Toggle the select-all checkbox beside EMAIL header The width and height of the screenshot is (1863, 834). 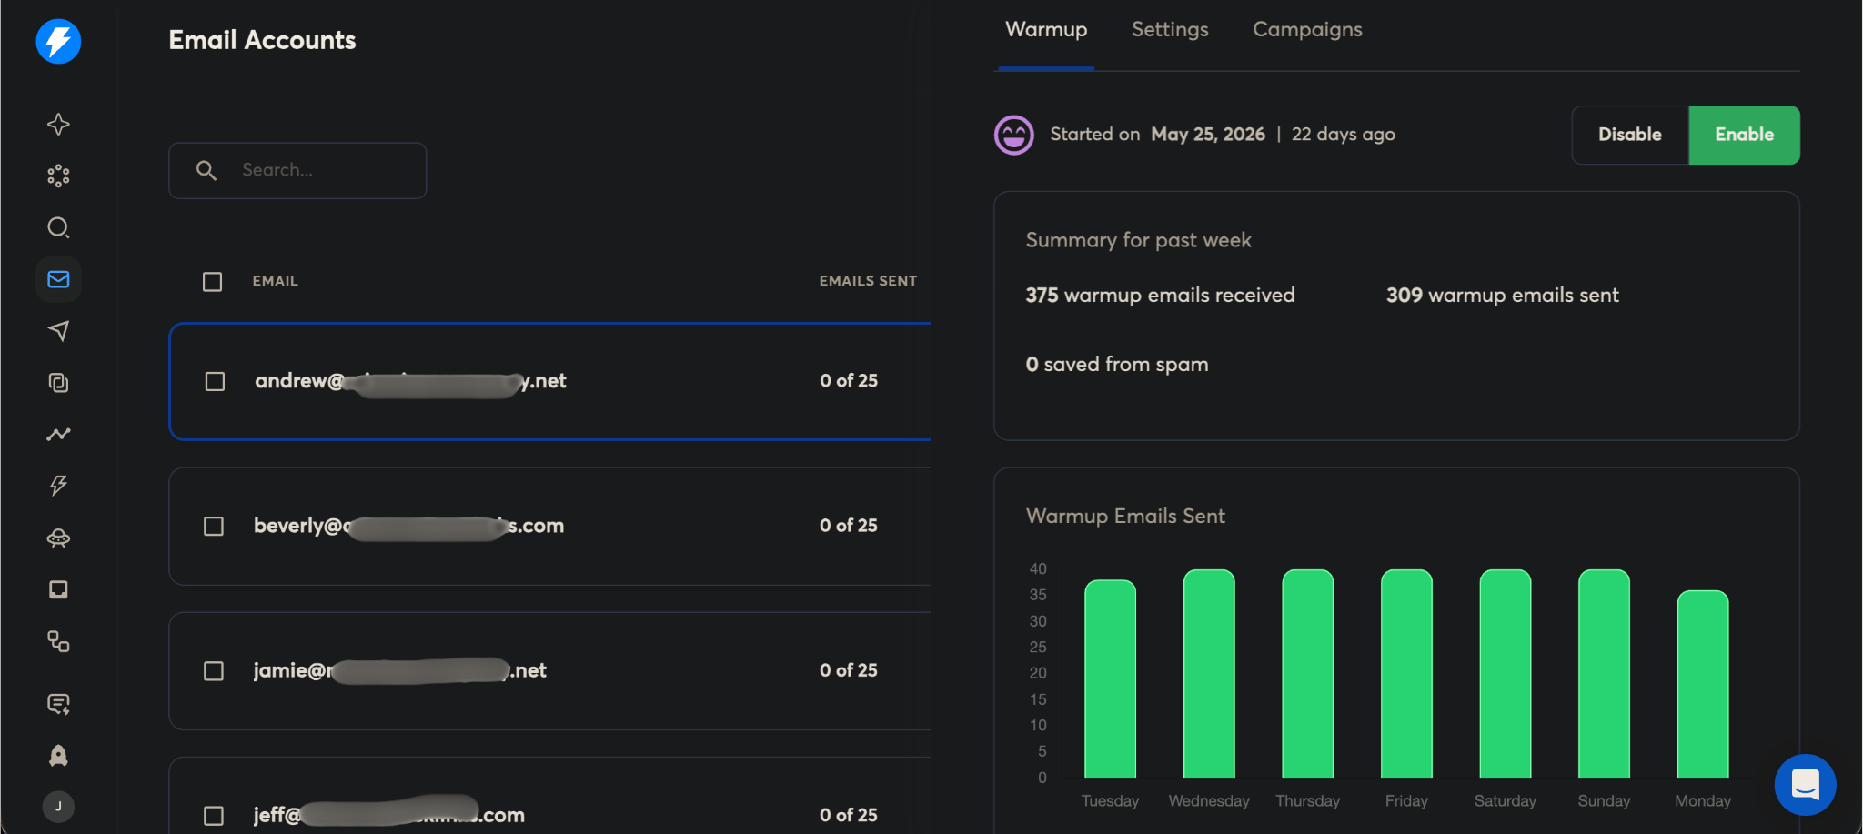pyautogui.click(x=212, y=282)
